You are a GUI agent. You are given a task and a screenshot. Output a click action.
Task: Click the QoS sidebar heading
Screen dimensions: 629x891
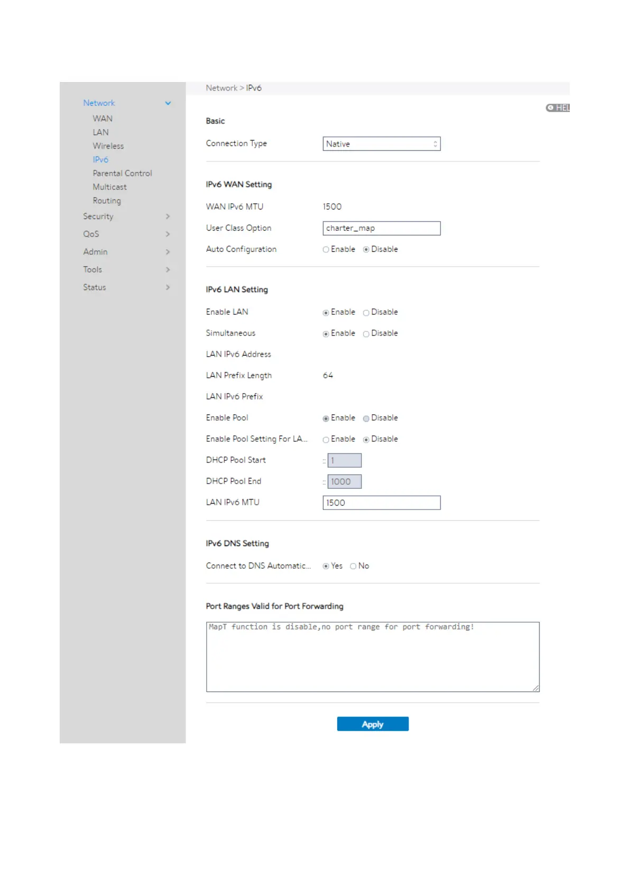click(91, 234)
